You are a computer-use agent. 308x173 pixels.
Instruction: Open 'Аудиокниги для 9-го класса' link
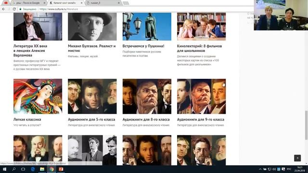click(x=201, y=120)
